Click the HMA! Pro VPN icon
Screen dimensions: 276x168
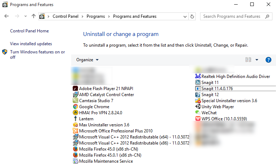tap(75, 112)
